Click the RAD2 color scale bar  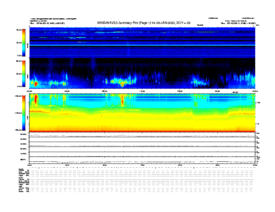[24, 43]
